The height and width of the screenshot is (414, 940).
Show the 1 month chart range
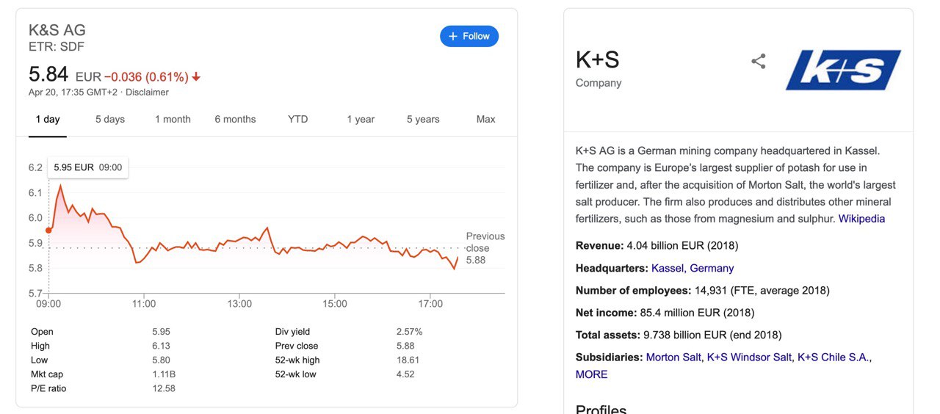pos(173,119)
